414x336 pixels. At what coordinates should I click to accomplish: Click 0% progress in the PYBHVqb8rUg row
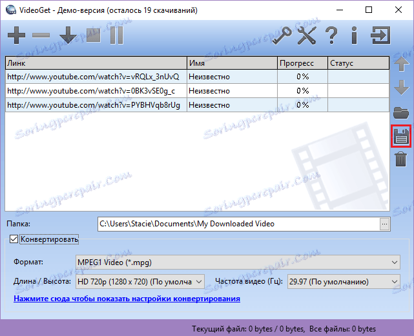coord(302,105)
